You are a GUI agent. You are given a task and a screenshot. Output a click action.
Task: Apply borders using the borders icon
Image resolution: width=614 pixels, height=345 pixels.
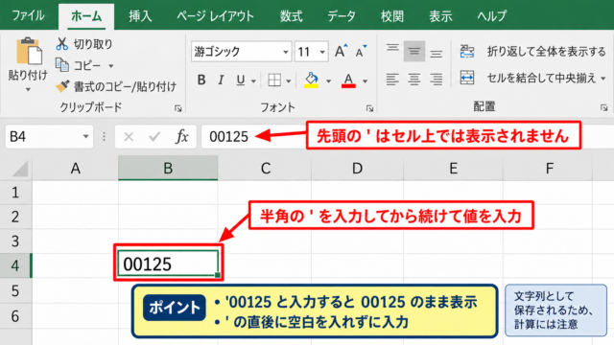coord(274,80)
